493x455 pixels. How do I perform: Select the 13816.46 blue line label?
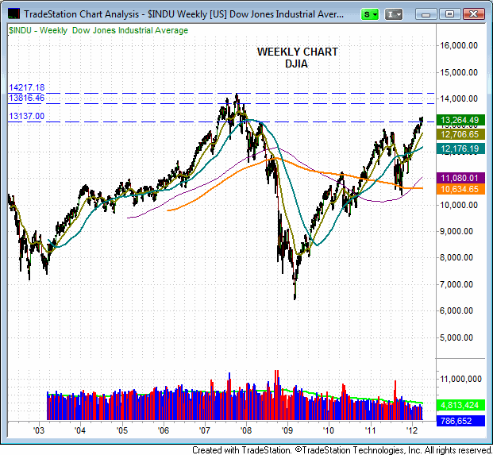26,98
